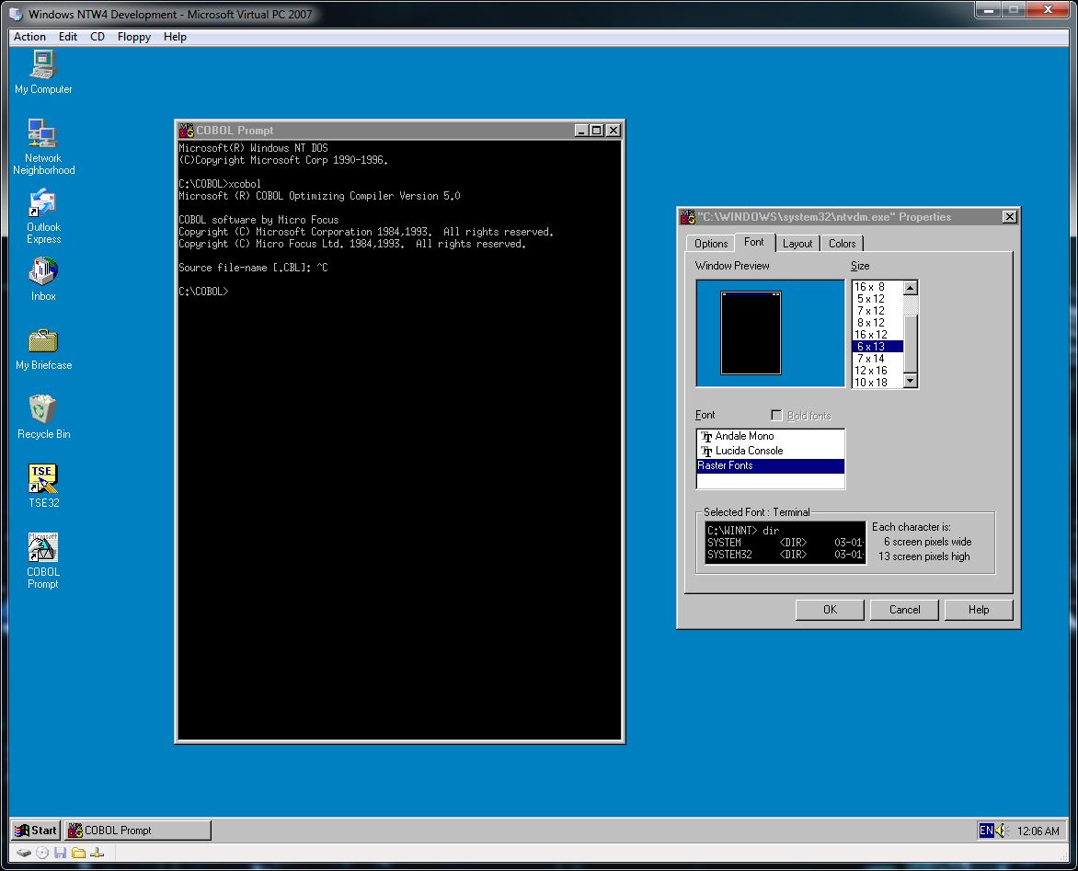The width and height of the screenshot is (1078, 871).
Task: Open the CD menu in Virtual PC
Action: [97, 37]
